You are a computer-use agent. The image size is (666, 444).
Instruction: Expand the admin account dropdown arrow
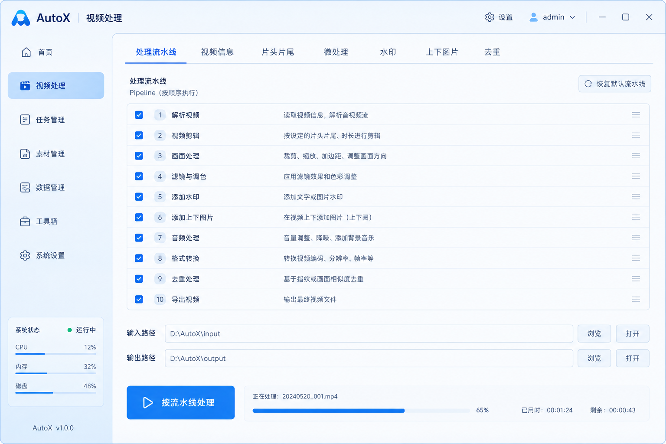[x=572, y=17]
